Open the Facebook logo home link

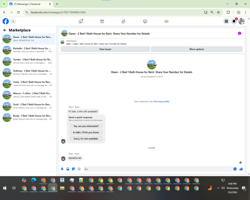coord(5,21)
